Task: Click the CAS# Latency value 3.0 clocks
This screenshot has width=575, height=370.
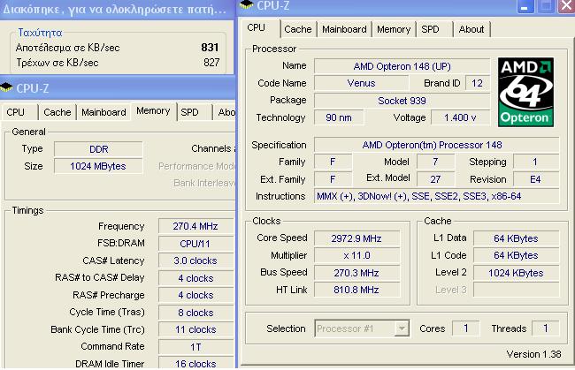Action: 195,261
